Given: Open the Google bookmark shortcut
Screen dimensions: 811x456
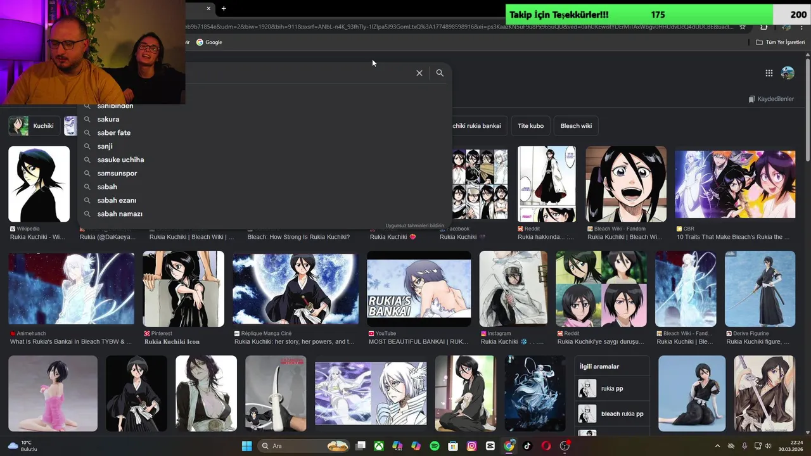Looking at the screenshot, I should click(209, 42).
